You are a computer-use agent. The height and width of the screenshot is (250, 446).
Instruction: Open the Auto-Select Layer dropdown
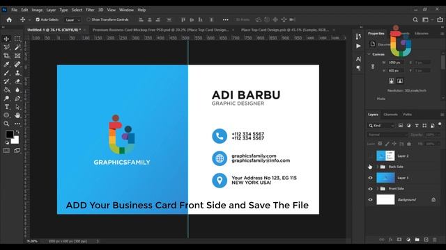point(72,20)
